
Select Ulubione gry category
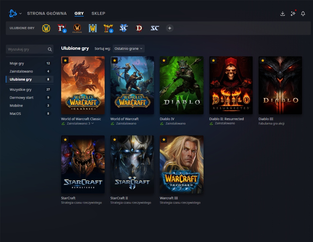(30, 79)
